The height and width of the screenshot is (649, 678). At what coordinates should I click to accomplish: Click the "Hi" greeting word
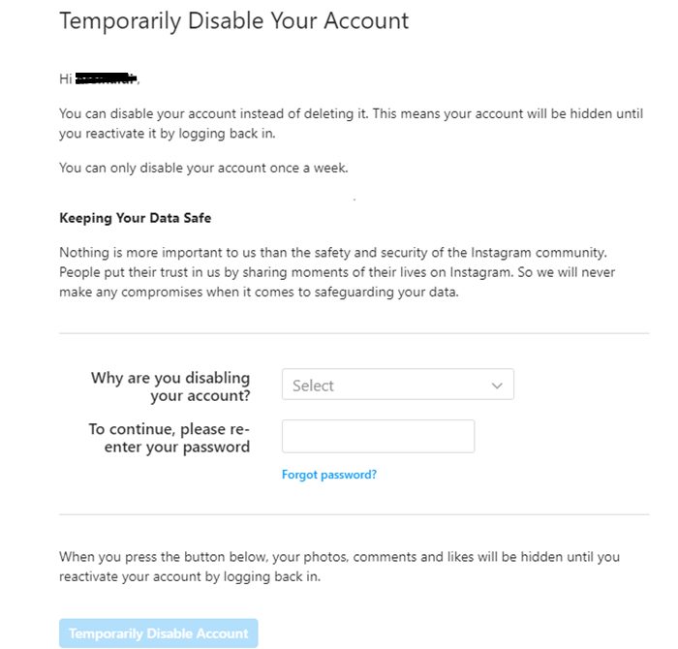coord(66,77)
